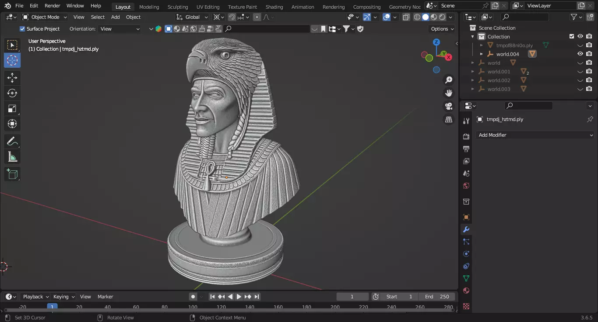598x322 pixels.
Task: Uncheck the Surface Project checkbox
Action: click(x=22, y=29)
